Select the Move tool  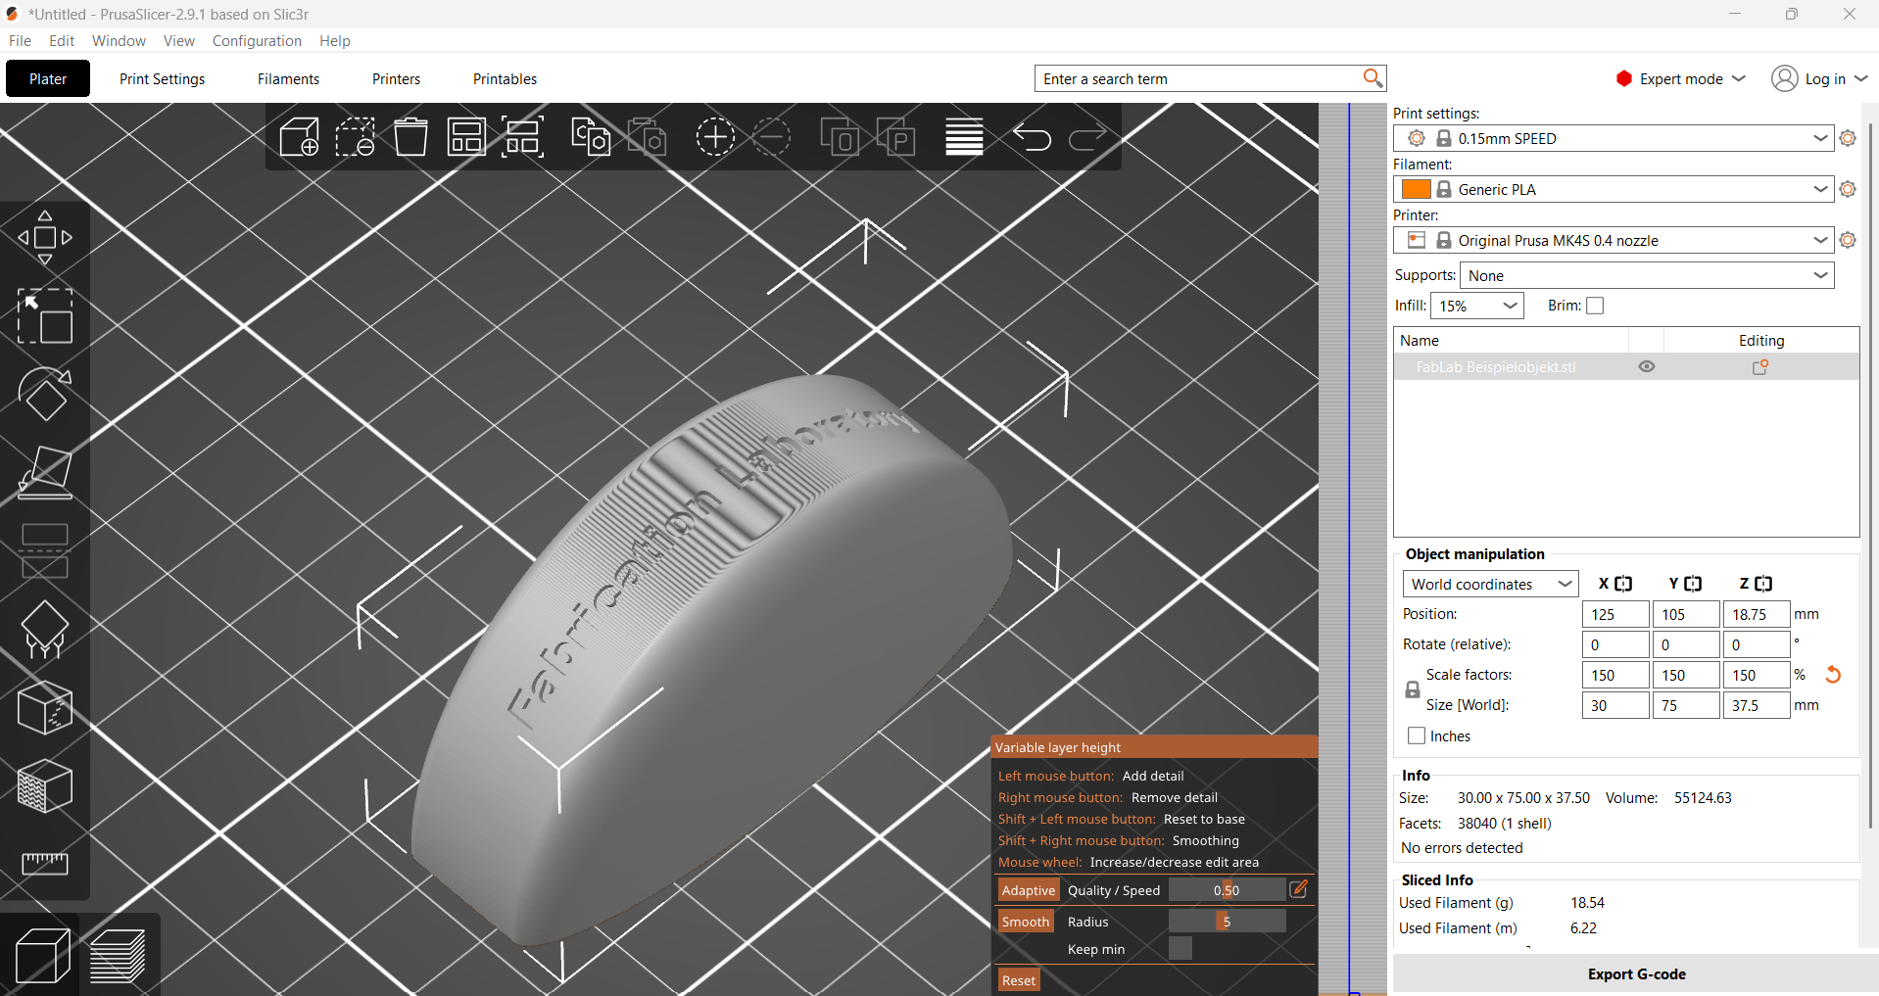click(x=45, y=238)
